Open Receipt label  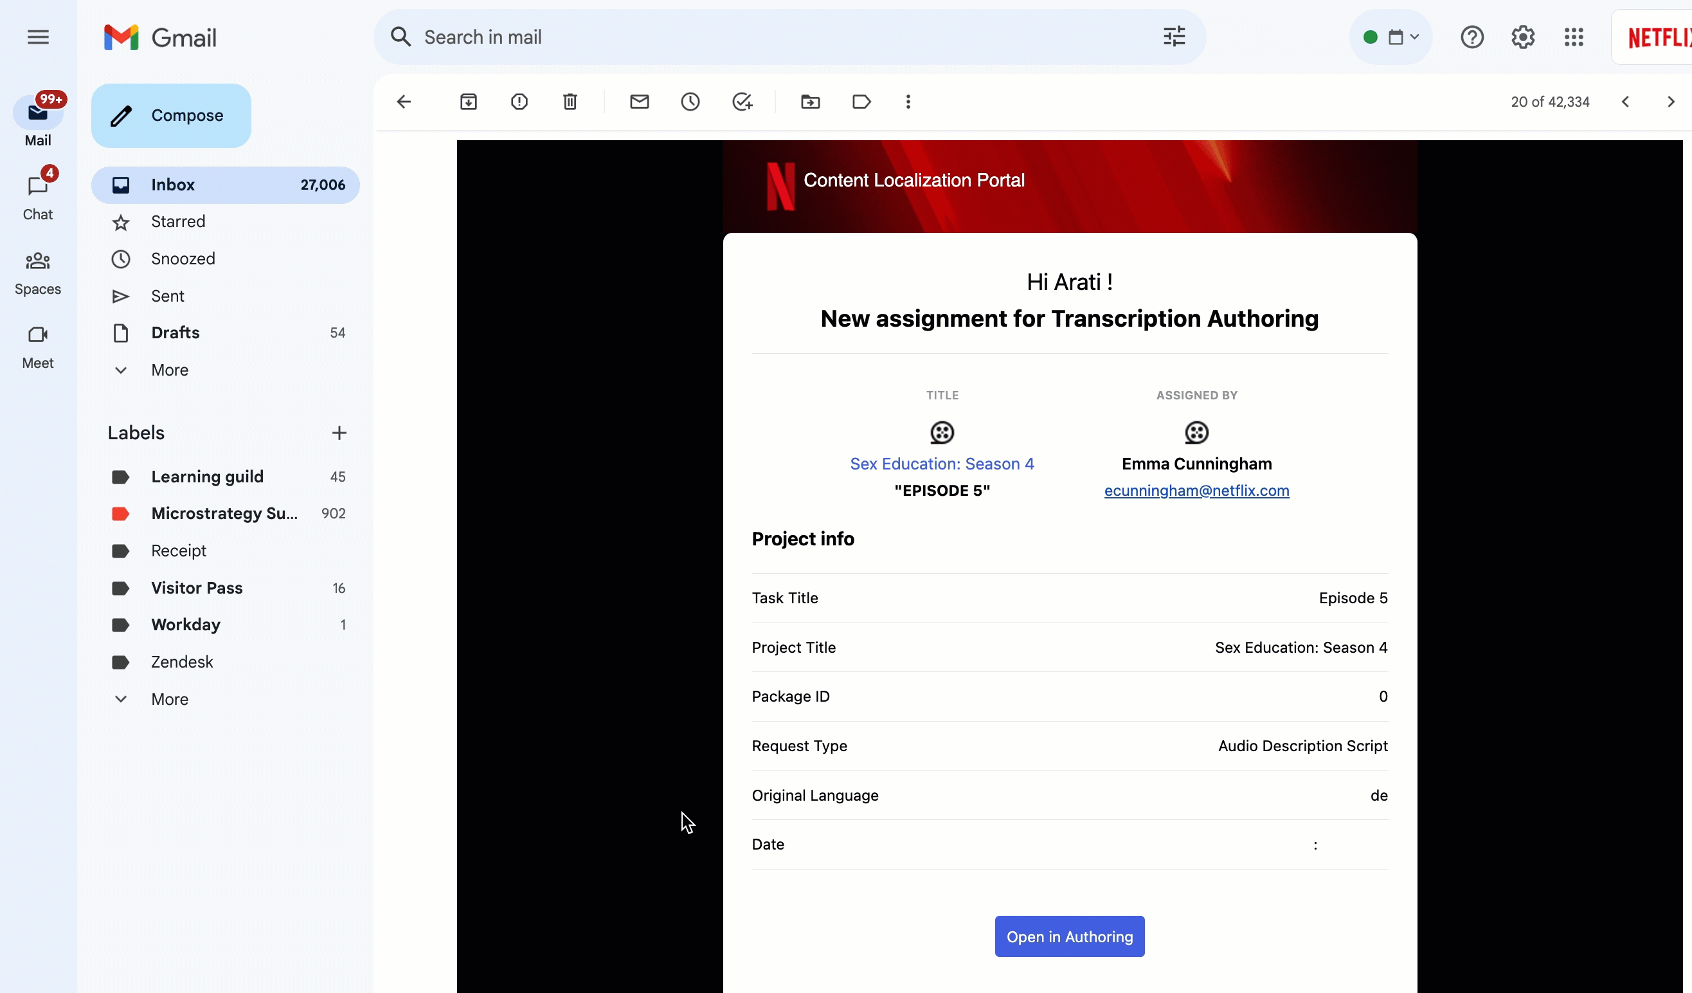pyautogui.click(x=225, y=551)
